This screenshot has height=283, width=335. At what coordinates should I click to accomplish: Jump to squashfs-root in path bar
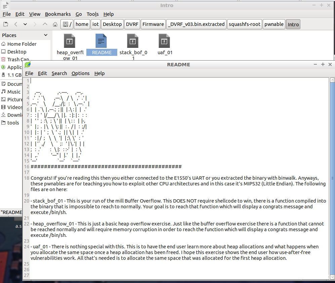pyautogui.click(x=245, y=24)
